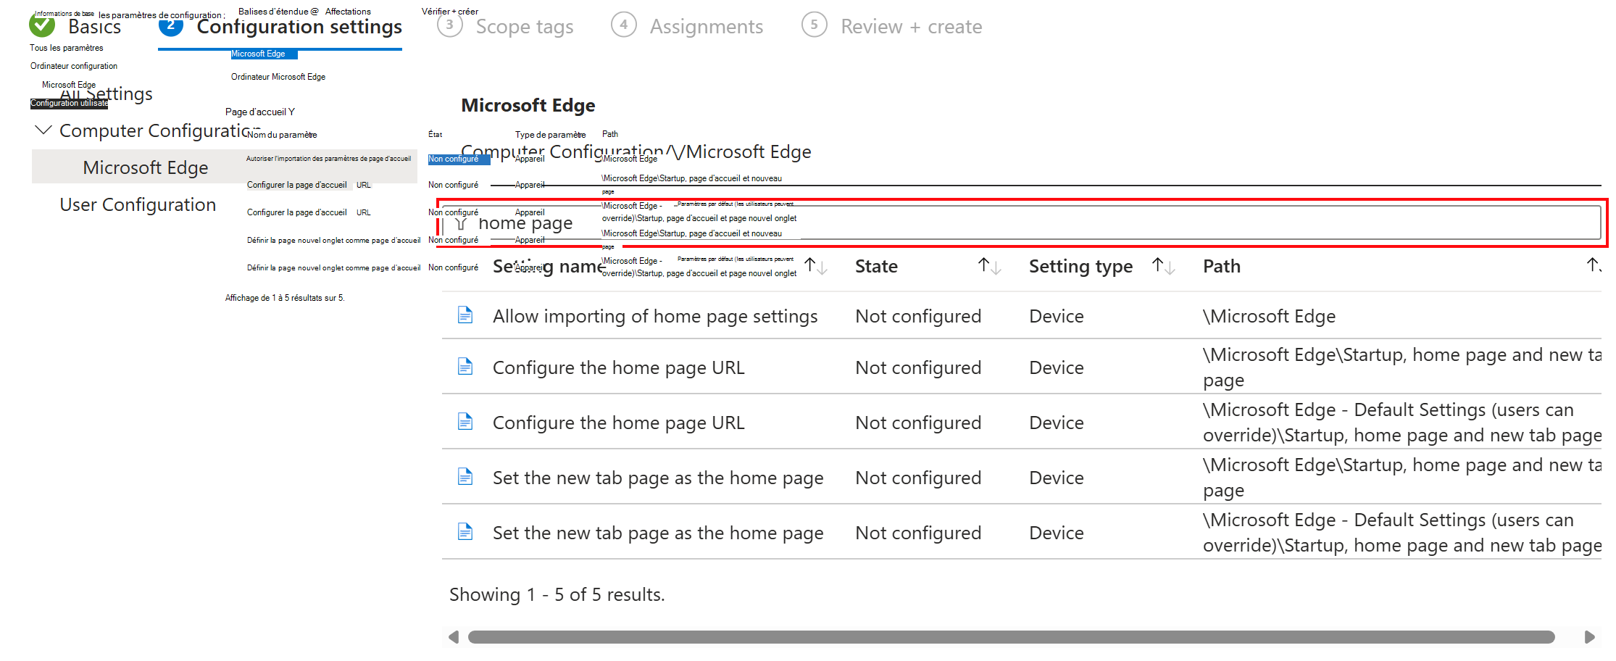Click the document icon for Allow importing of home page settings
Viewport: 1616px width, 661px height.
coord(465,315)
